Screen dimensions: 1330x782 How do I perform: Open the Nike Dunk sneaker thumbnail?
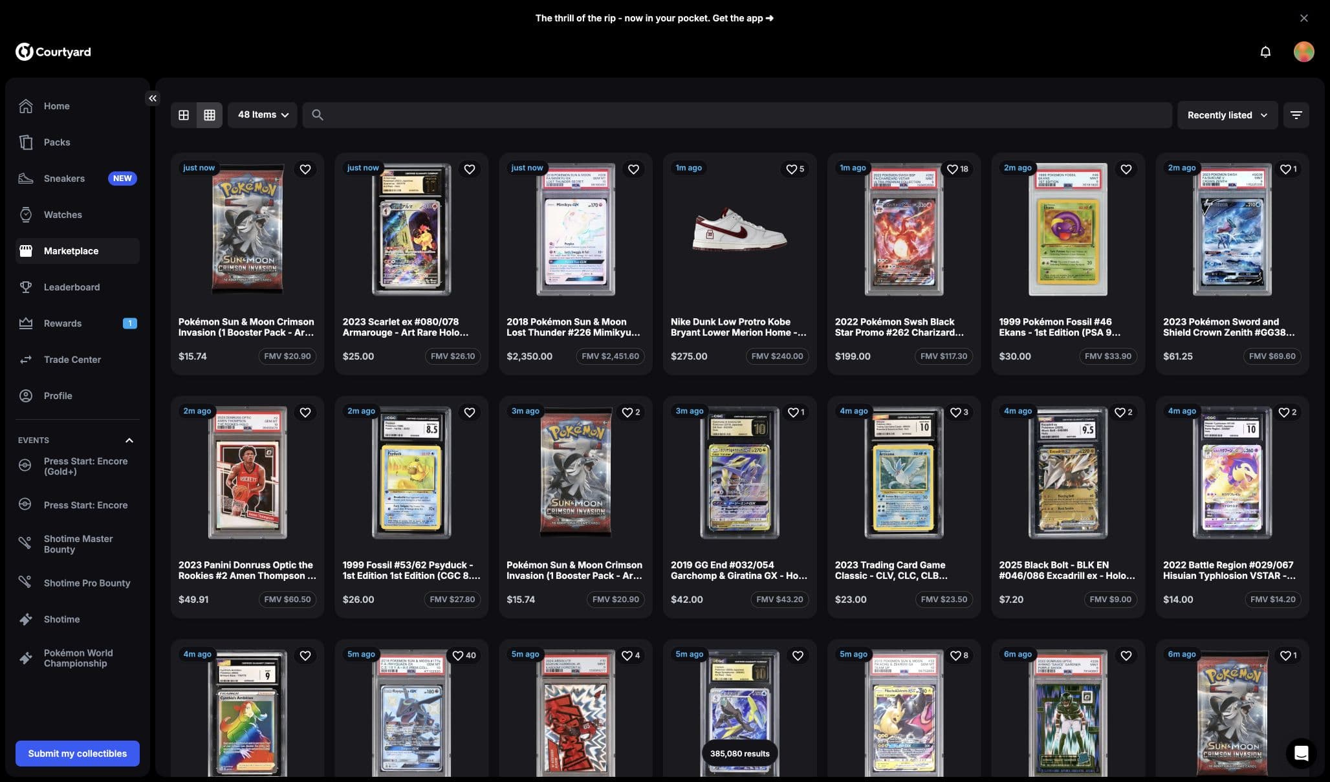click(x=739, y=230)
